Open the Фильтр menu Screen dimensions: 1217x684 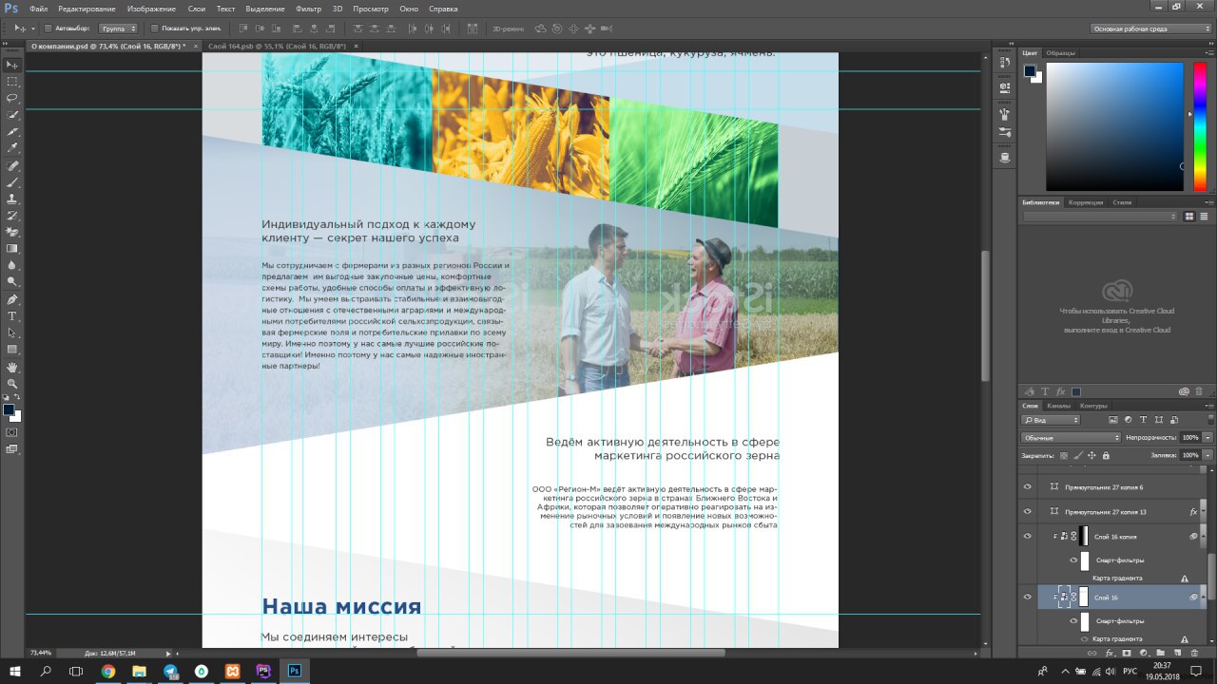coord(309,9)
